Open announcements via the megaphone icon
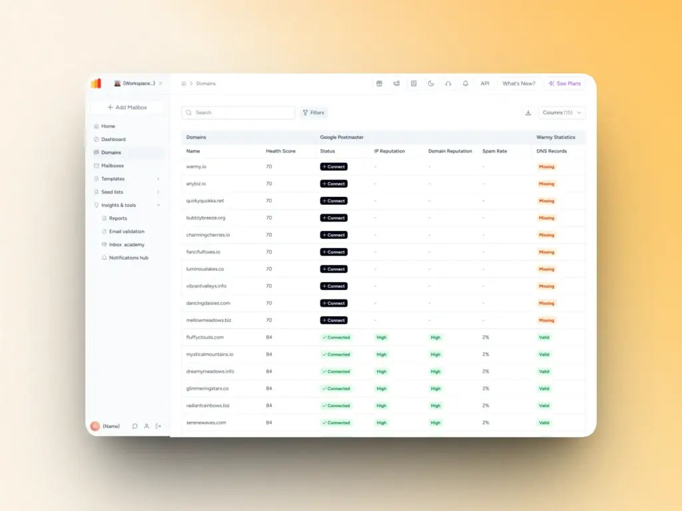Screen dimensions: 682x511 (396, 83)
